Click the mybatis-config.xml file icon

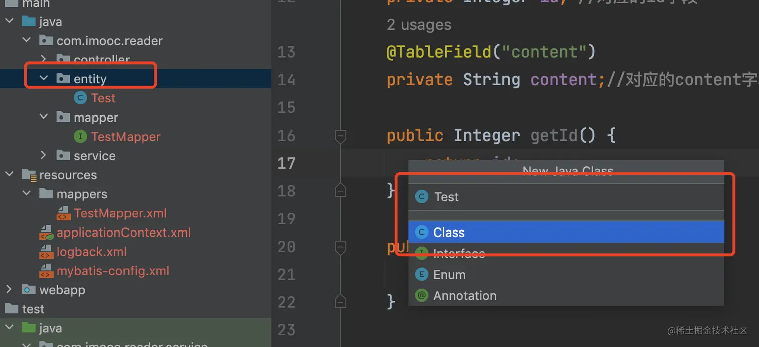[46, 271]
